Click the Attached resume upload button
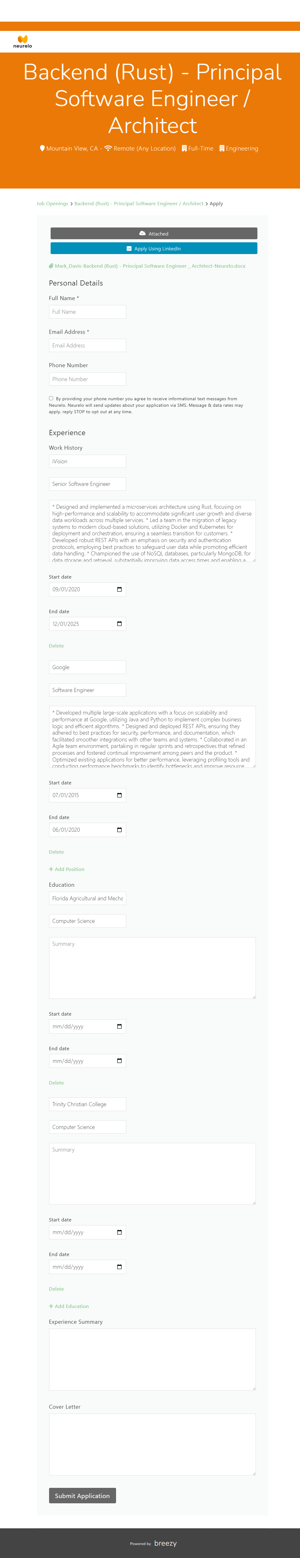The image size is (300, 1558). click(x=154, y=233)
